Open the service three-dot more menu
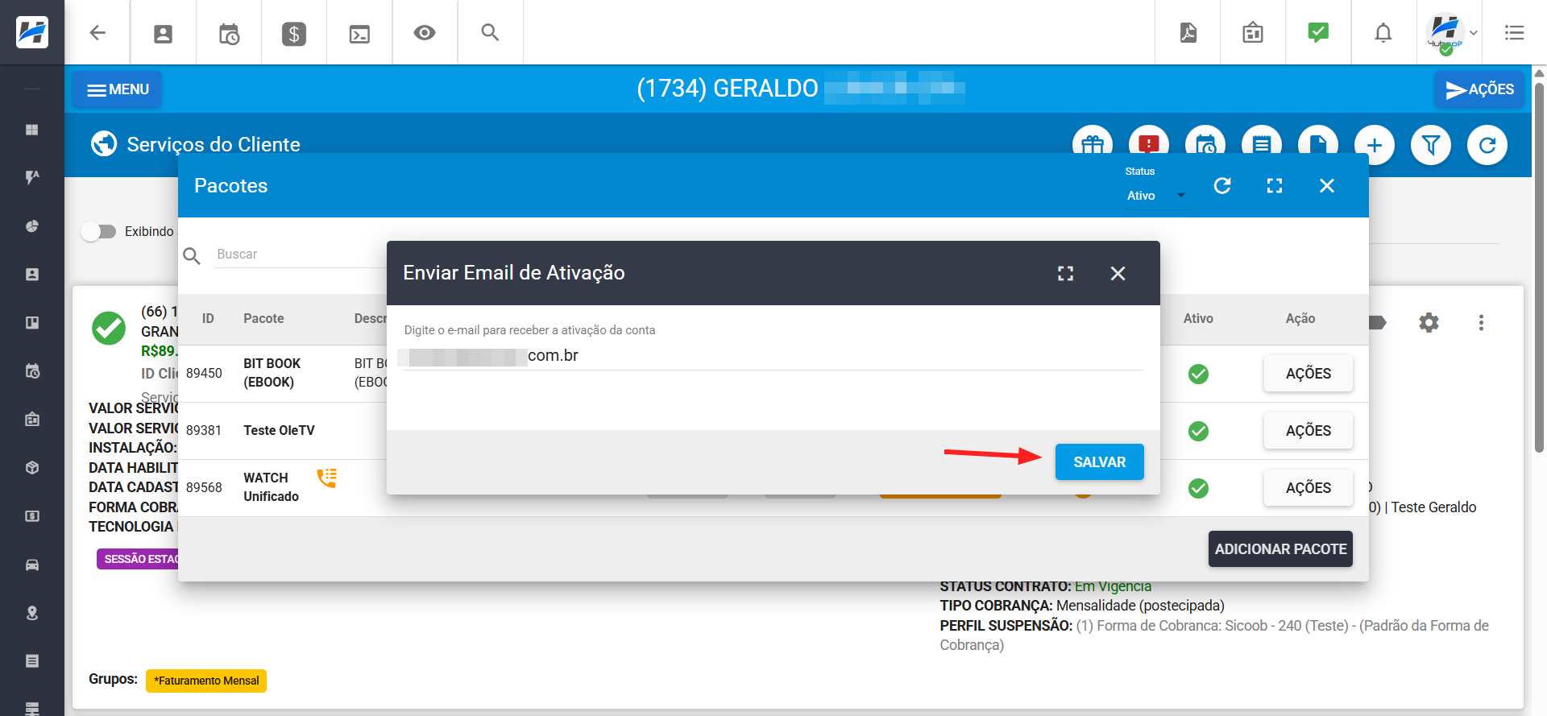The height and width of the screenshot is (716, 1547). pyautogui.click(x=1481, y=323)
